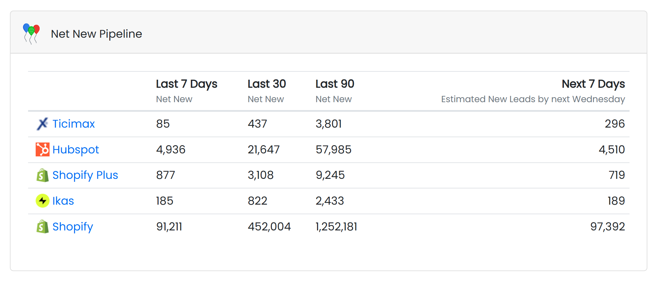Click the bag icon in the Shopify row
This screenshot has height=285, width=651.
42,227
